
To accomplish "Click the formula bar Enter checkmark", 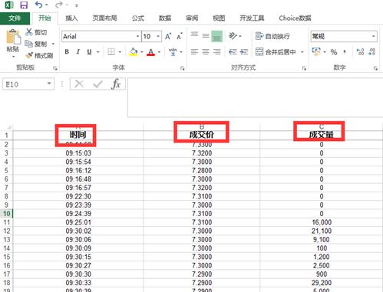I will pyautogui.click(x=97, y=84).
